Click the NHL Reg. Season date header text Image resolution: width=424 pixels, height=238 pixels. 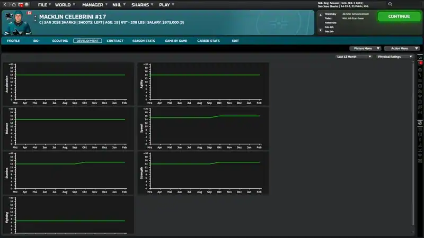point(340,3)
